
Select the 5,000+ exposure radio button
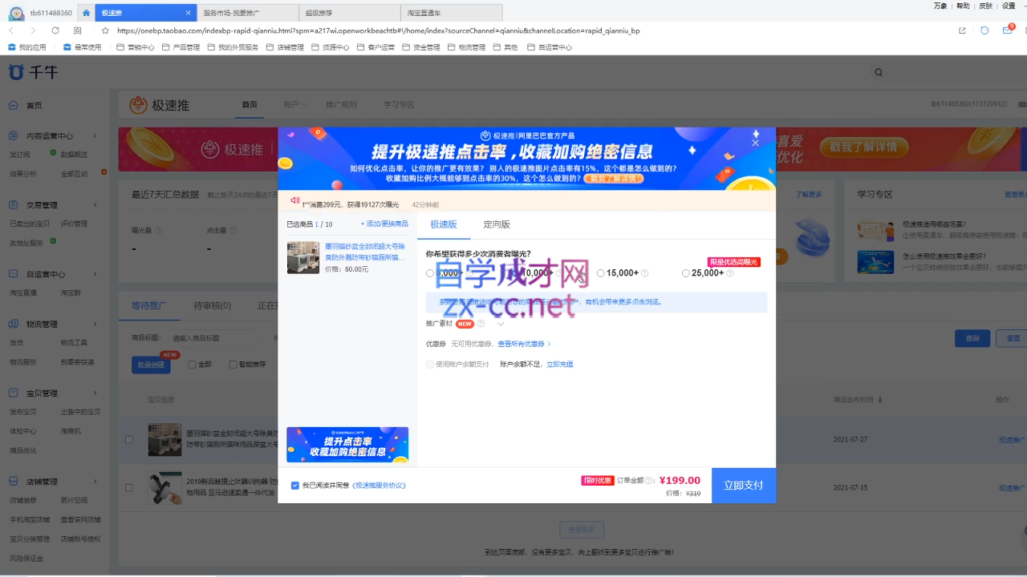[x=430, y=273]
